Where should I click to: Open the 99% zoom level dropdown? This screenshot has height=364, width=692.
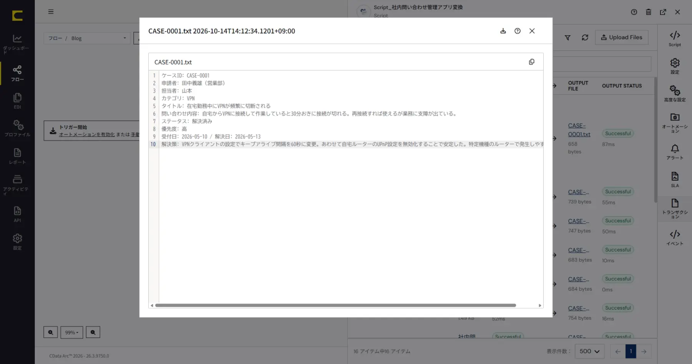pos(72,332)
